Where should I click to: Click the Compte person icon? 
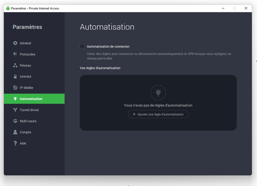click(x=15, y=132)
